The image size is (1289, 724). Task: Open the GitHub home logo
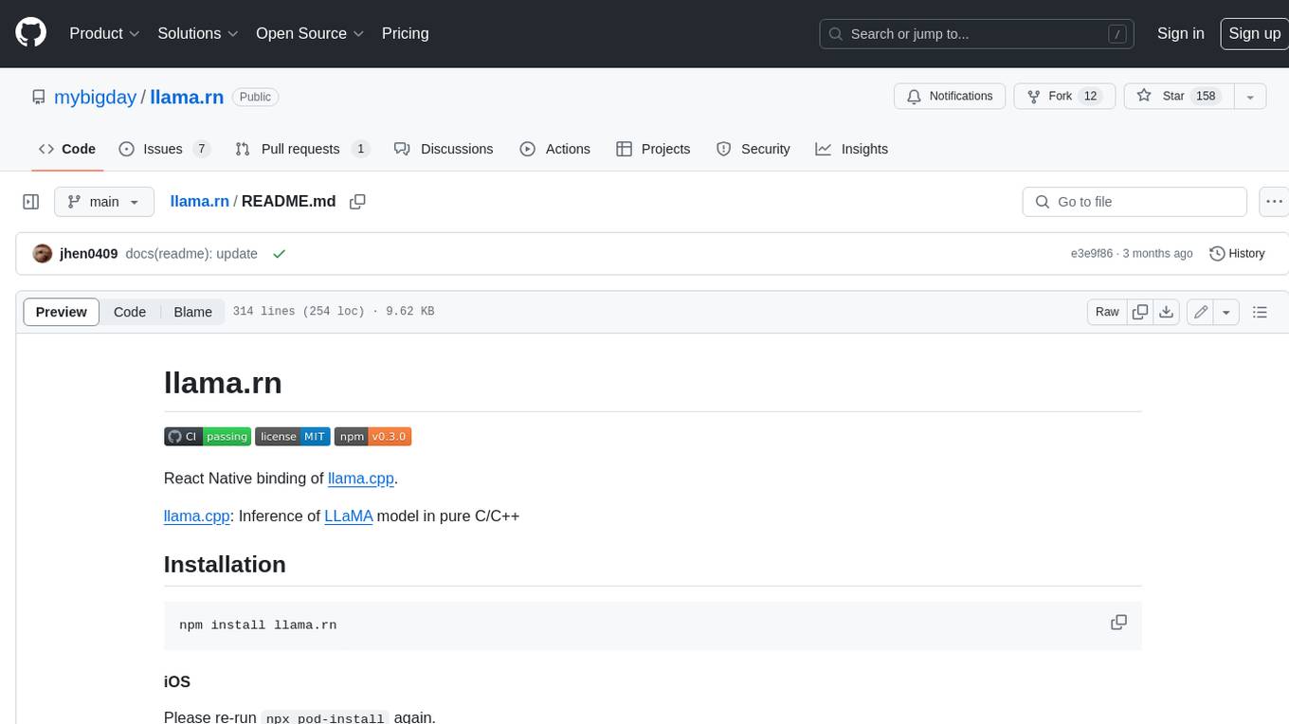tap(31, 33)
